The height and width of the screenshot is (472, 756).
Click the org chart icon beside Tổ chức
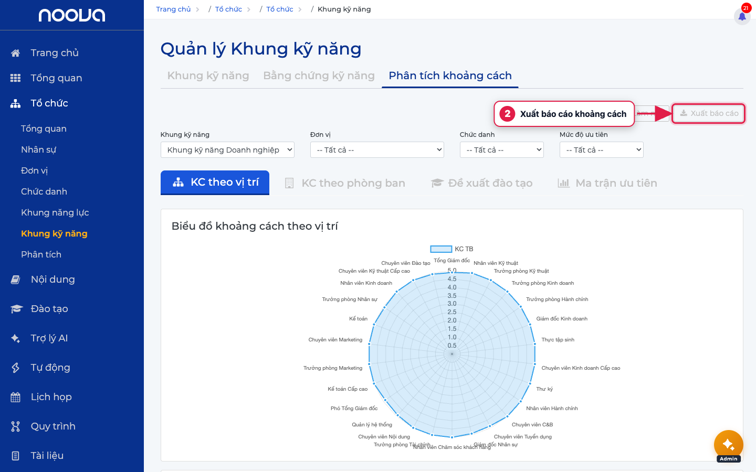click(x=15, y=103)
